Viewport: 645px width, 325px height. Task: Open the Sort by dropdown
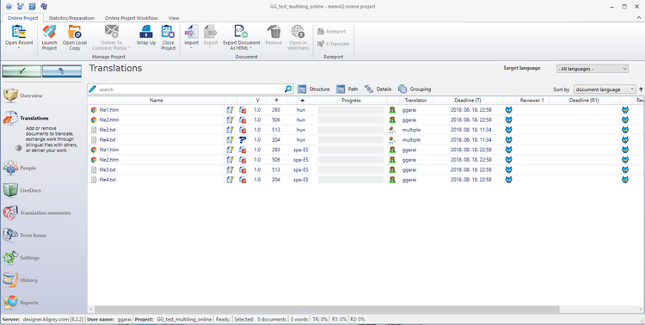[x=605, y=89]
